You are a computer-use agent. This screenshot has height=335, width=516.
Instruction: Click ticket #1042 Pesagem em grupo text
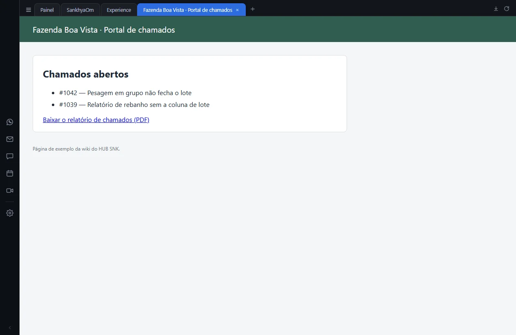[x=125, y=93]
